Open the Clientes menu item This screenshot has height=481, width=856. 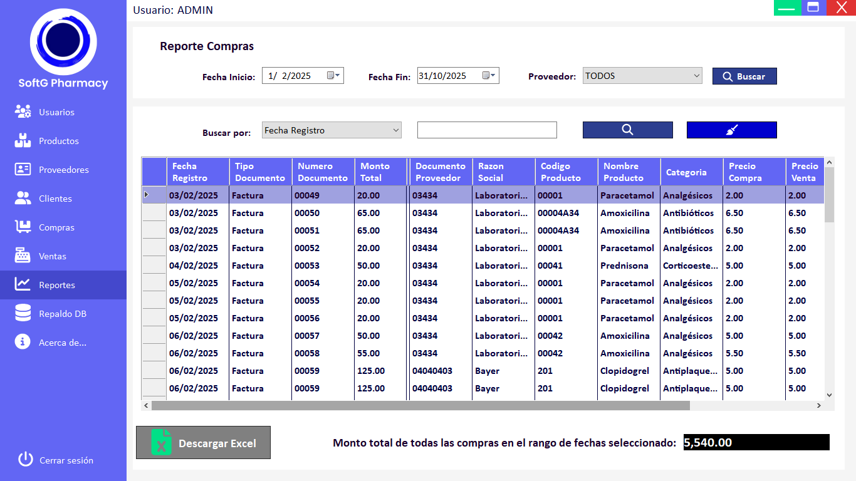pyautogui.click(x=55, y=199)
